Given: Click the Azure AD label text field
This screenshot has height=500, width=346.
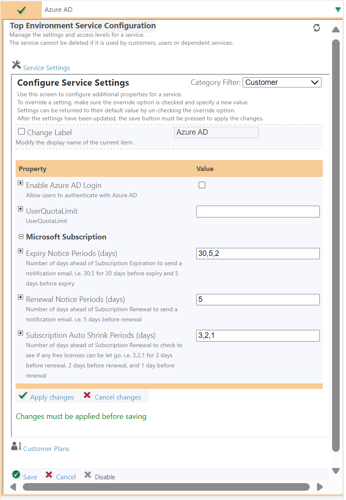Looking at the screenshot, I should (216, 132).
